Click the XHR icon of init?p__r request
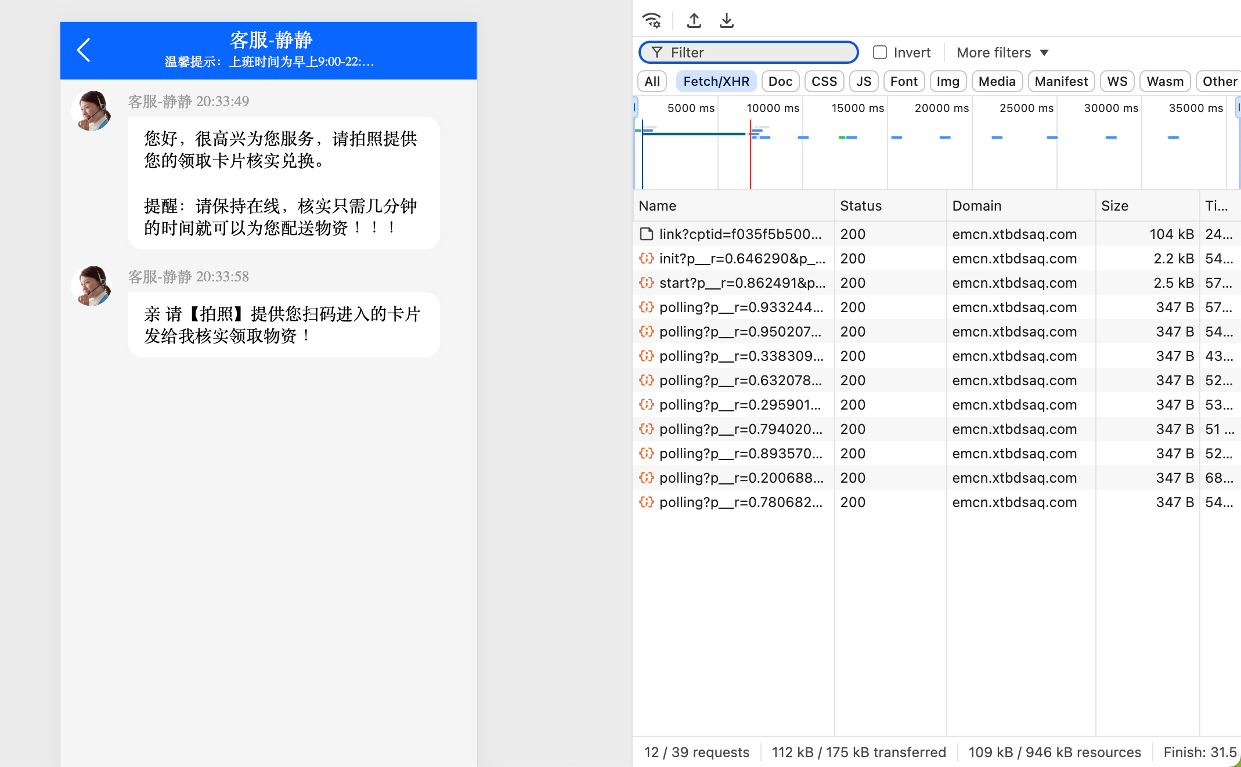The image size is (1241, 767). click(x=646, y=258)
